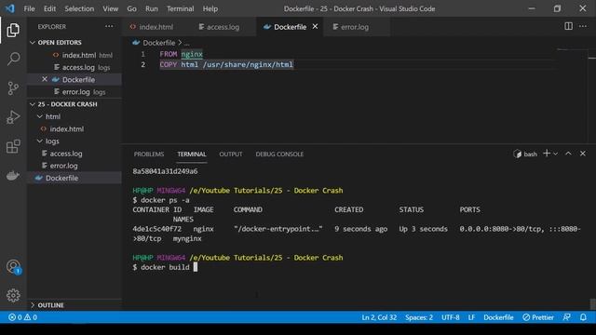Image resolution: width=596 pixels, height=335 pixels.
Task: Change Spaces: 2 indentation setting
Action: (x=419, y=317)
